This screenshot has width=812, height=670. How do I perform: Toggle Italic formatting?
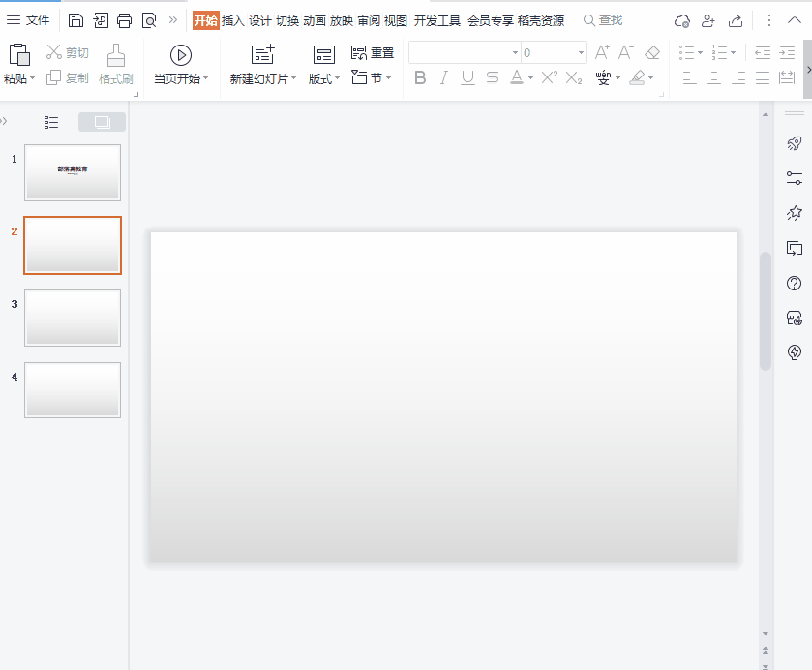(x=444, y=77)
